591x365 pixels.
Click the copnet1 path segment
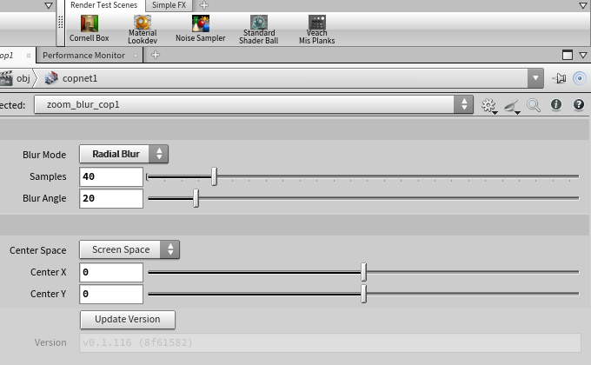[80, 78]
